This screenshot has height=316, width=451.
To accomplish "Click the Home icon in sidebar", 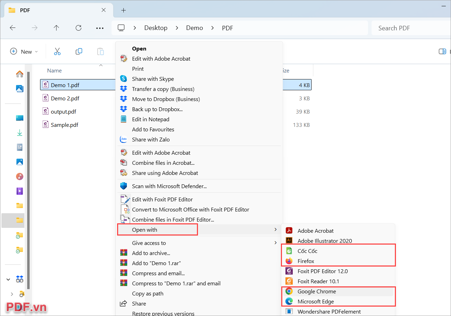I will 20,74.
